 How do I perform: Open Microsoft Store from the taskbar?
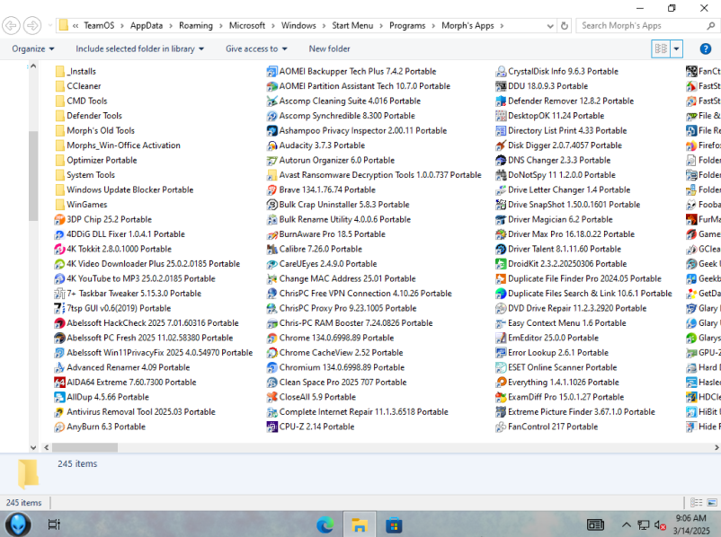tap(394, 524)
